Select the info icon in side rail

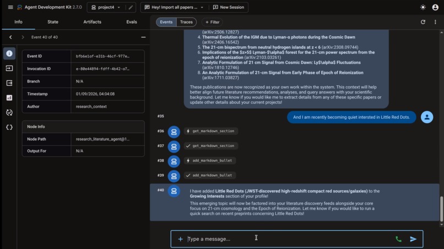[x=9, y=53]
